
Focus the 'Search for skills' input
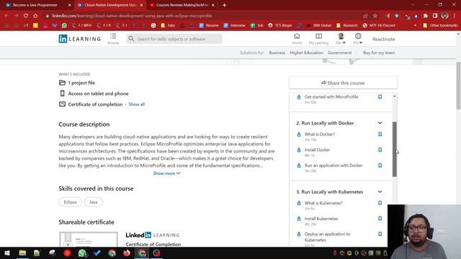pos(174,39)
